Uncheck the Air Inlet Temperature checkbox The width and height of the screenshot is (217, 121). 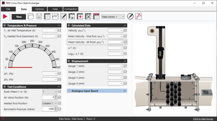pyautogui.click(x=60, y=30)
